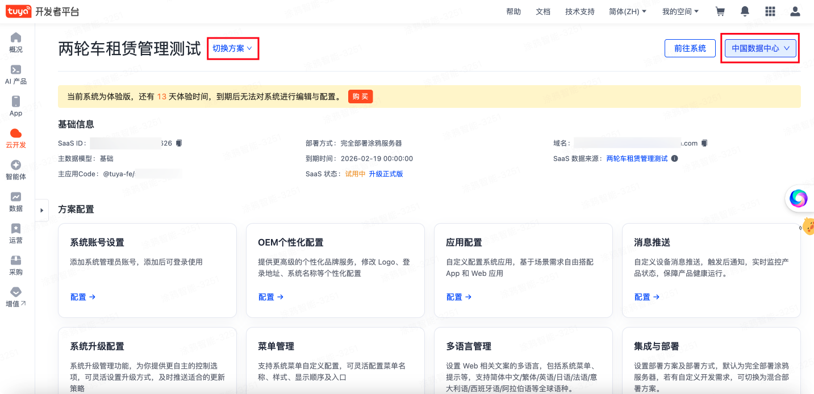Open the 智能体 sidebar item
The image size is (814, 394).
15,171
